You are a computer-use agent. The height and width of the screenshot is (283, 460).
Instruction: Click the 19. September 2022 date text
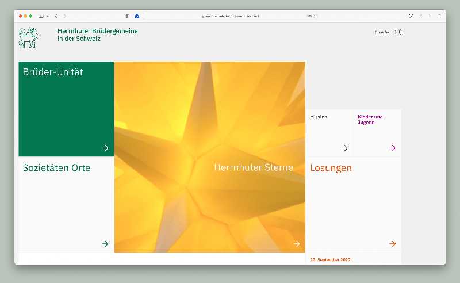click(x=330, y=260)
